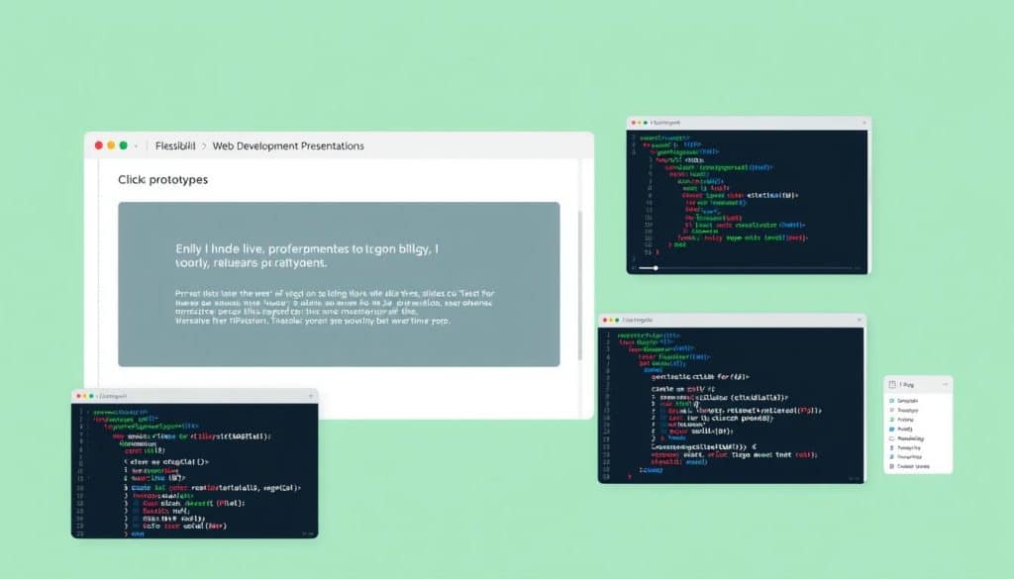Viewport: 1014px width, 579px height.
Task: Click the main window vertical scrollbar
Action: (x=580, y=286)
